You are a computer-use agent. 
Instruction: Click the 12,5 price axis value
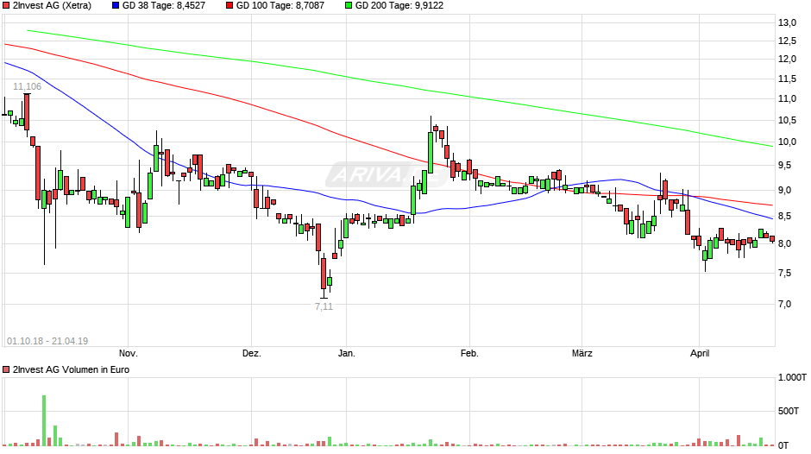(787, 41)
